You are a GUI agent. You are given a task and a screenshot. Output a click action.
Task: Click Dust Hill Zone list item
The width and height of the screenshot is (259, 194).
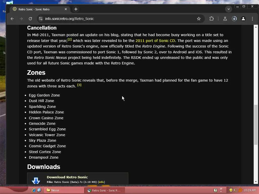tap(41, 101)
